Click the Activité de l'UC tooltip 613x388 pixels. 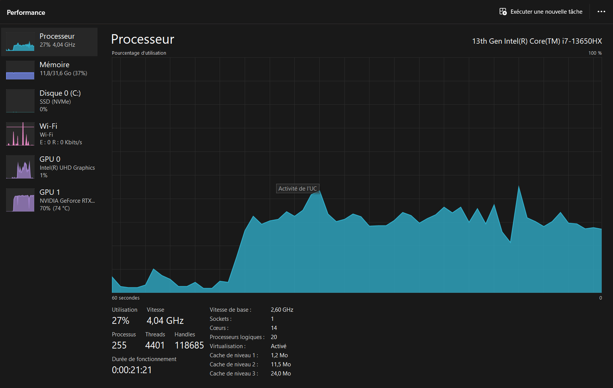coord(297,189)
